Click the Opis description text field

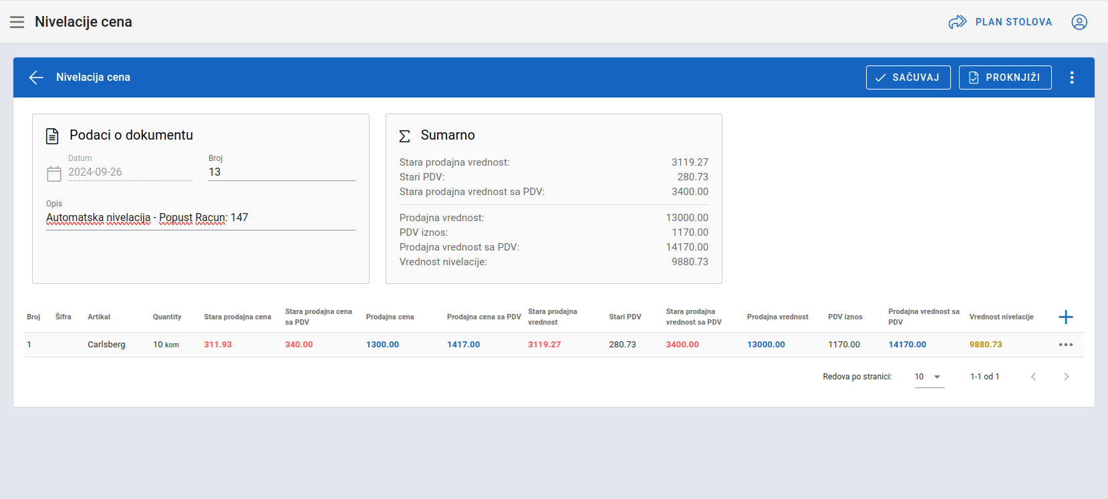coord(200,218)
